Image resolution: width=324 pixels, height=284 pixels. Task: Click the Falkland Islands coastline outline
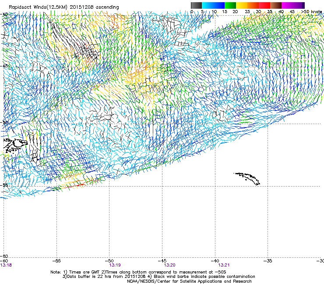pos(16,145)
